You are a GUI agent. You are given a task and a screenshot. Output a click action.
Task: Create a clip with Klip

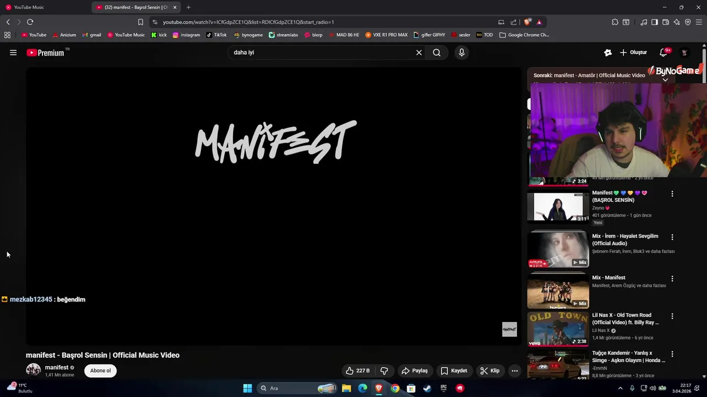point(489,371)
